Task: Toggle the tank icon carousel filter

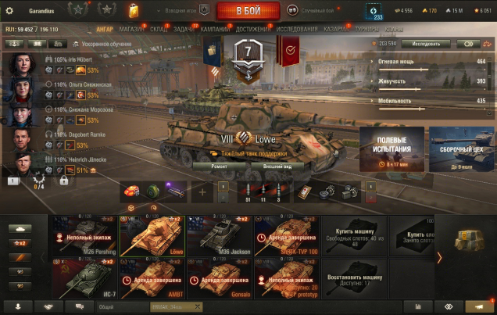Action: 20,229
